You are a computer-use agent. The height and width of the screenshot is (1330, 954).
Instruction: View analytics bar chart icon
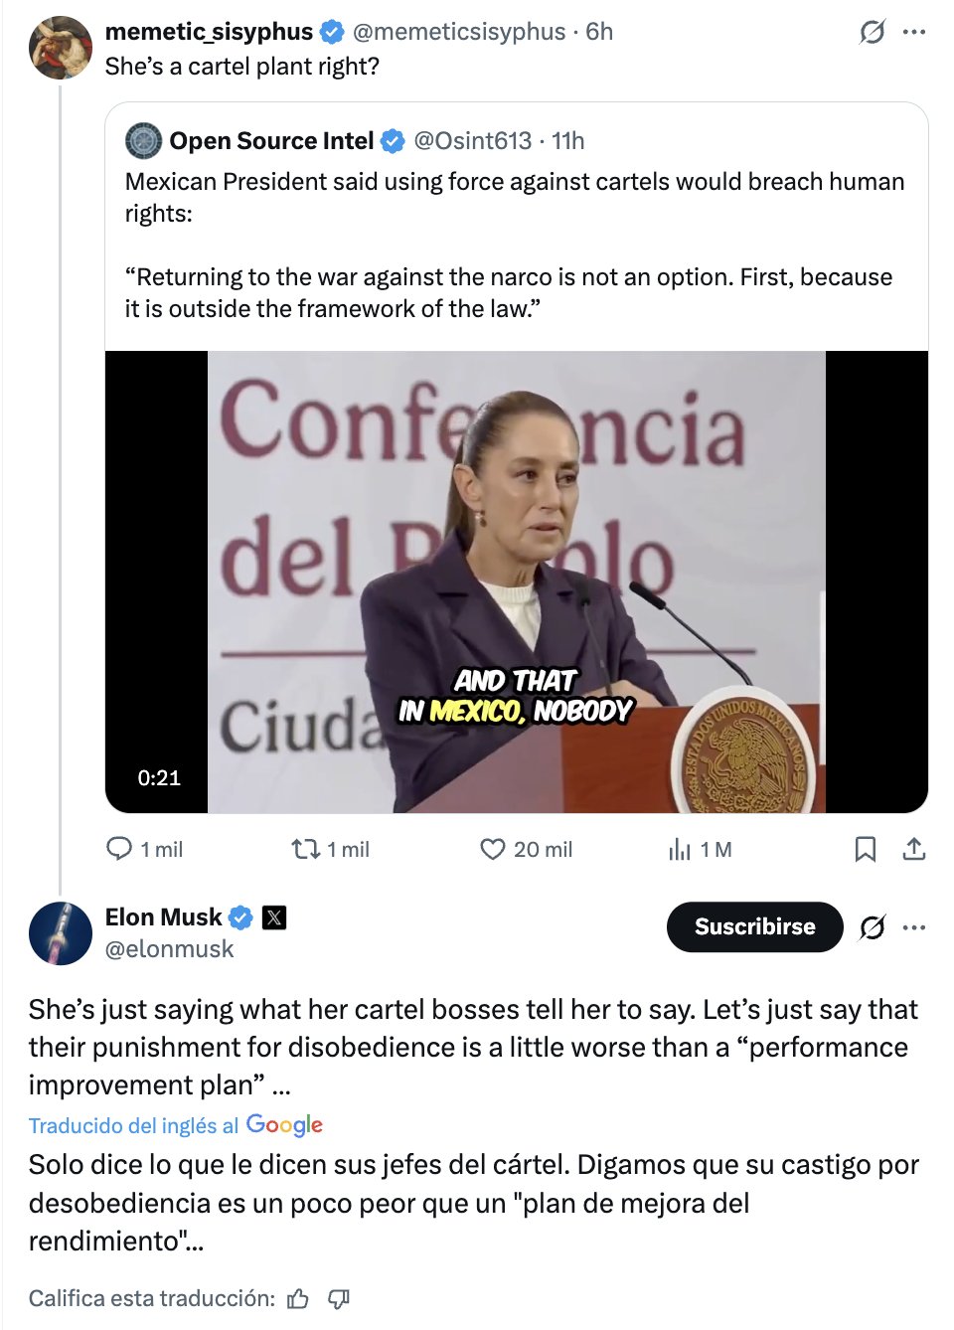click(x=680, y=849)
